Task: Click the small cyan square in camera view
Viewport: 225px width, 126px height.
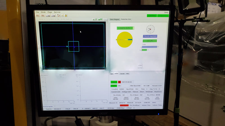Action: point(73,46)
